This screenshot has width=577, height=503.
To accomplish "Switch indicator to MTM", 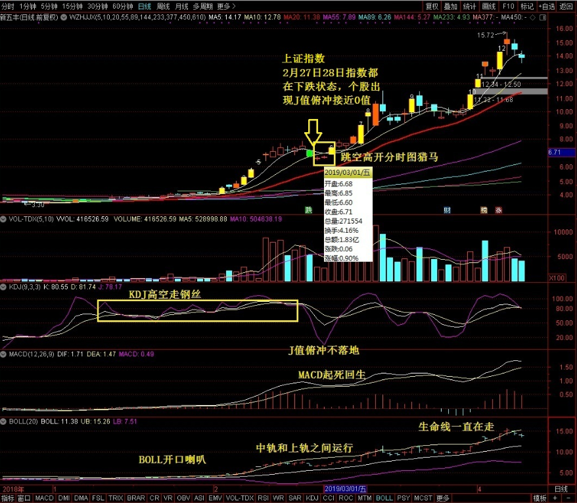I will coord(365,498).
